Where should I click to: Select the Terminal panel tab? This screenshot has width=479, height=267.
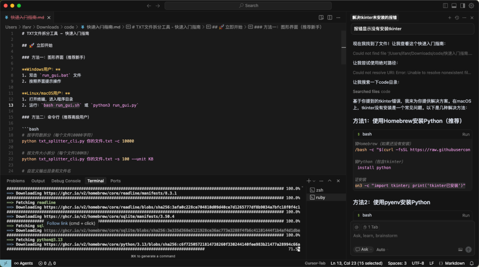tap(96, 181)
